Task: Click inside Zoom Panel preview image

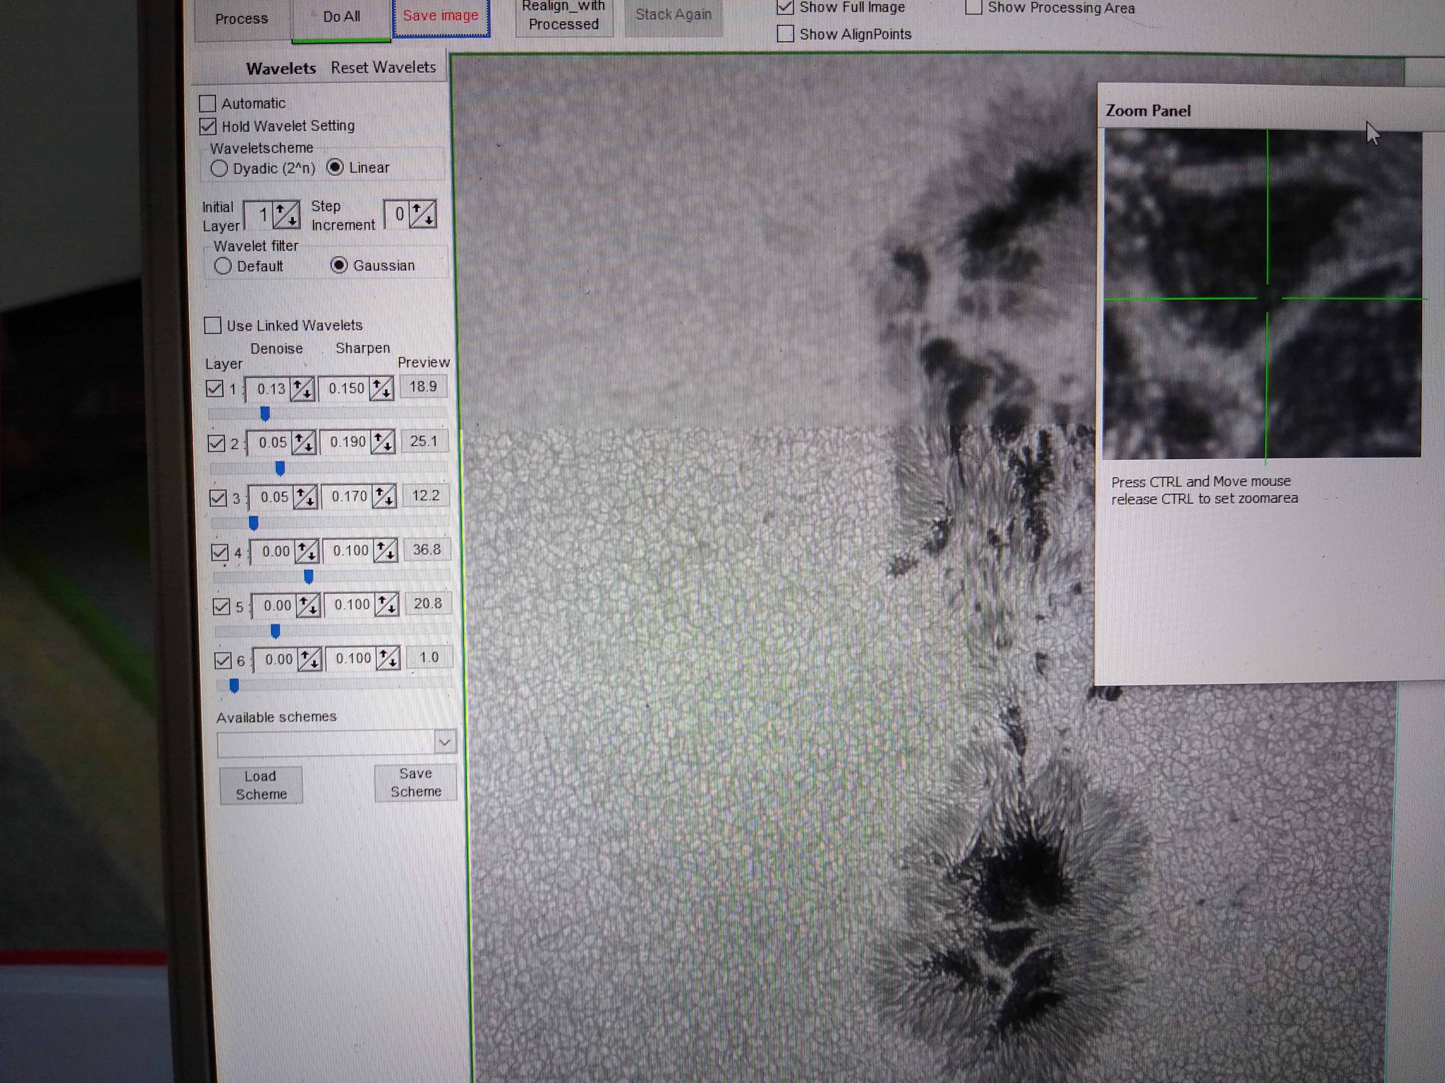Action: point(1262,294)
